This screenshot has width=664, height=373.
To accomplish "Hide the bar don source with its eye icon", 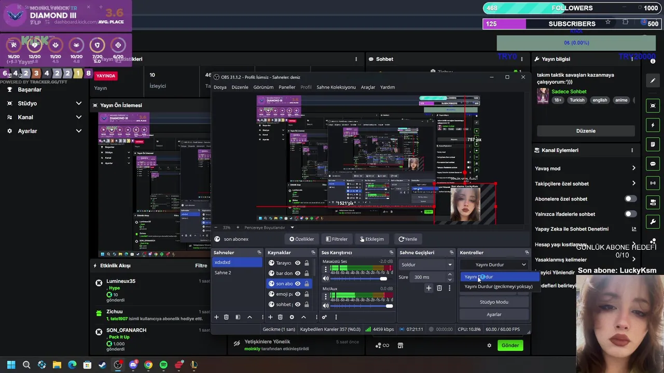I will (298, 274).
